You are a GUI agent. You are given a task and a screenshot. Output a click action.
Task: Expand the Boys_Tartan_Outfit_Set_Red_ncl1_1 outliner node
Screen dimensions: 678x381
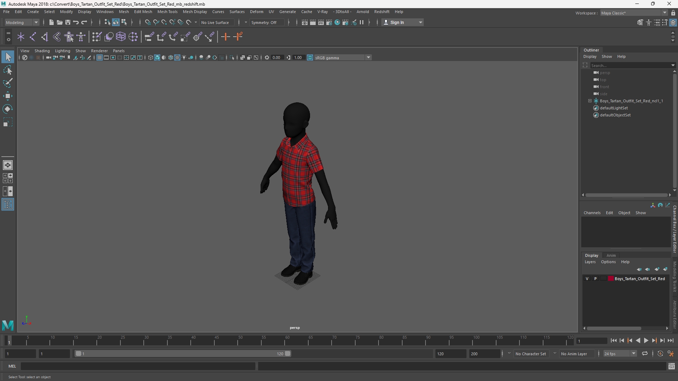[590, 101]
